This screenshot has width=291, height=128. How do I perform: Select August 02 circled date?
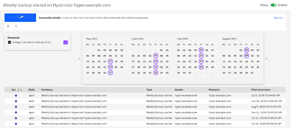pos(247,50)
